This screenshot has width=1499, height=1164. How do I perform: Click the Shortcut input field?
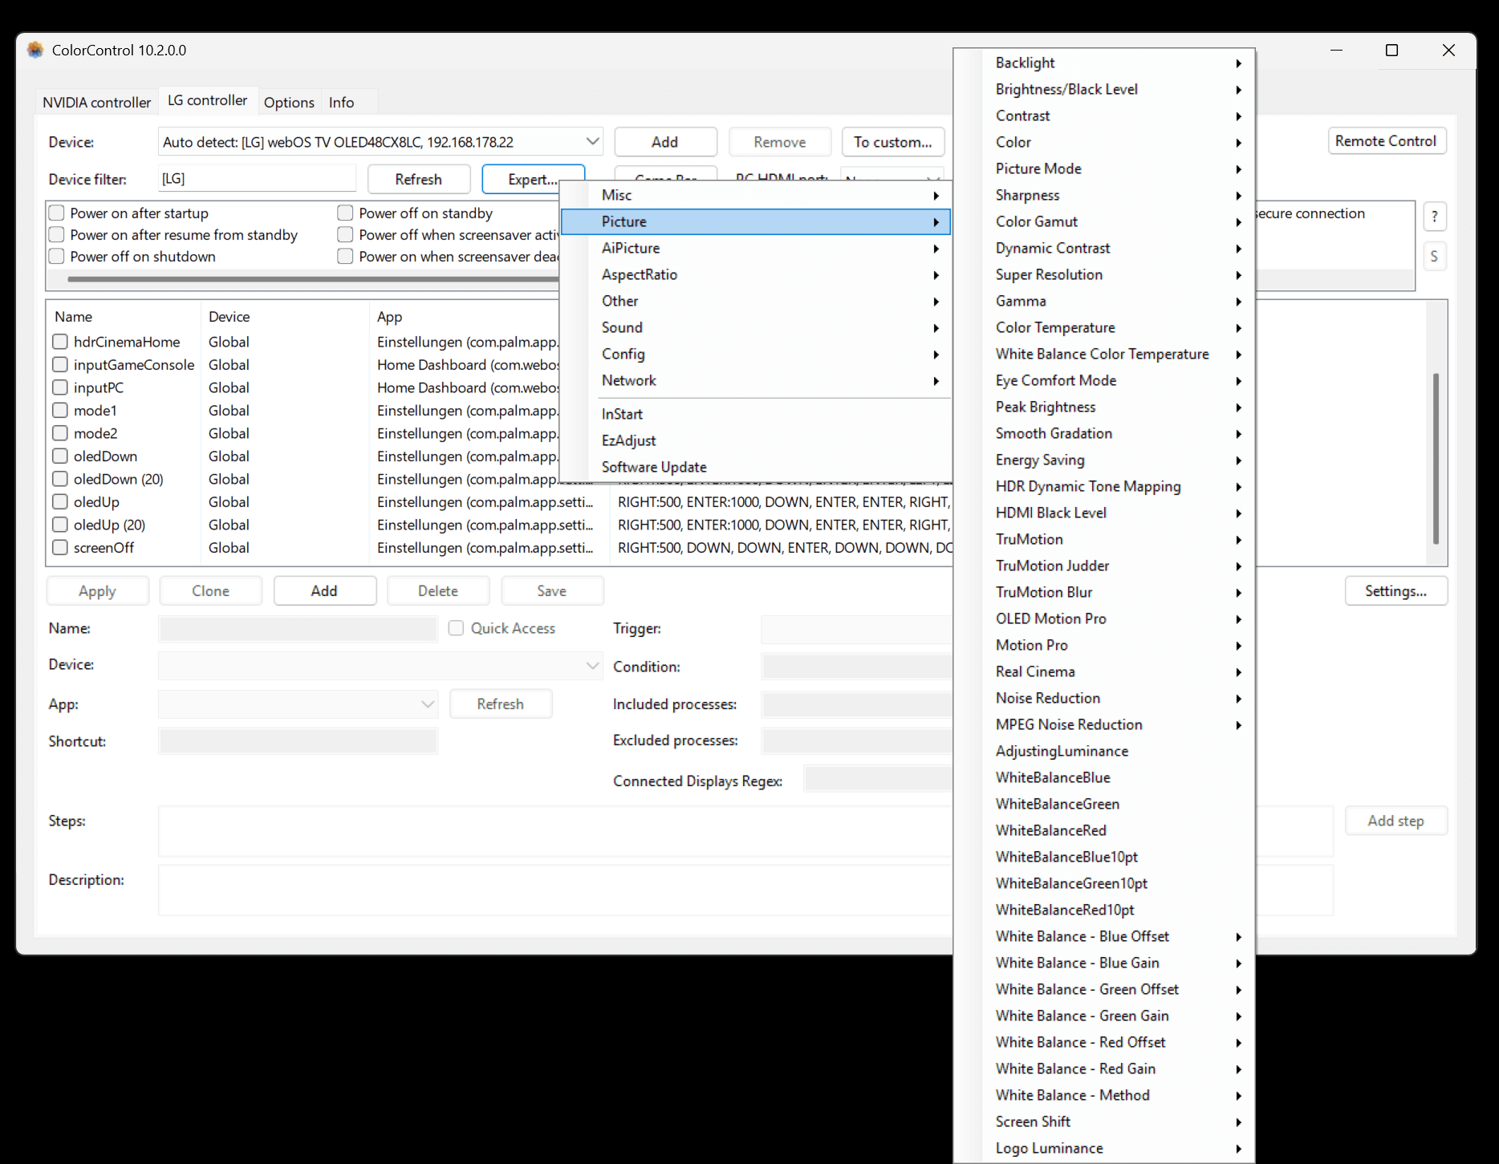298,741
